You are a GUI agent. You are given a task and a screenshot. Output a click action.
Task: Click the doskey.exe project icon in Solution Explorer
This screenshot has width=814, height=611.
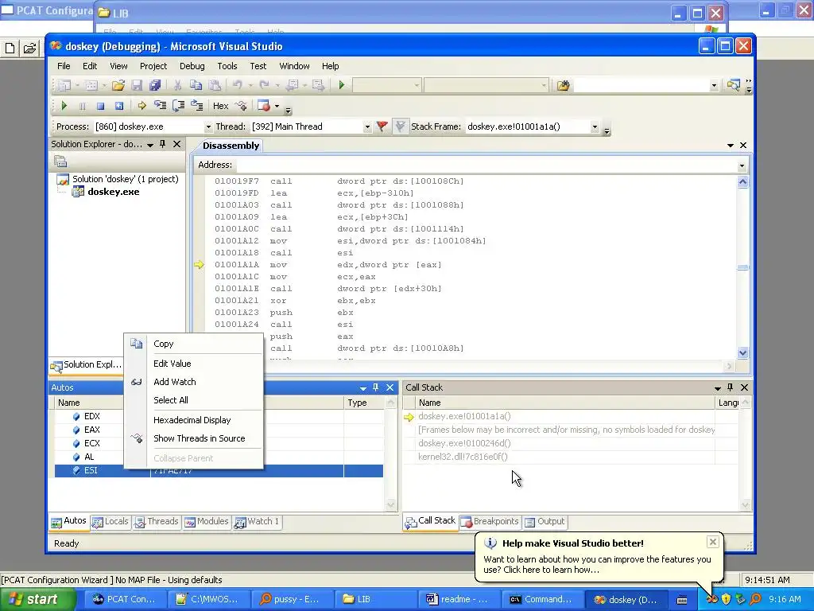[78, 192]
